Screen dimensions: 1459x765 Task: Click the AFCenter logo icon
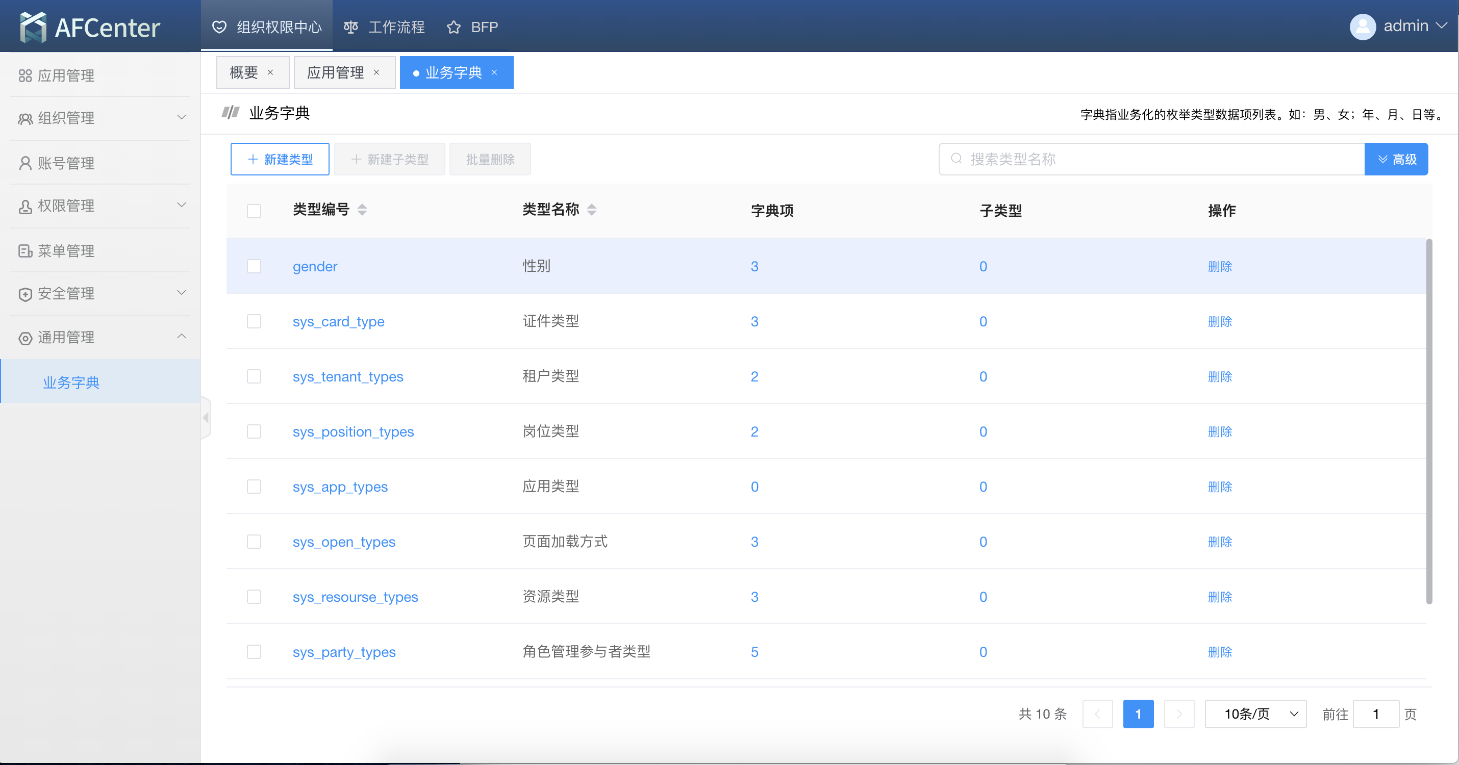point(33,27)
